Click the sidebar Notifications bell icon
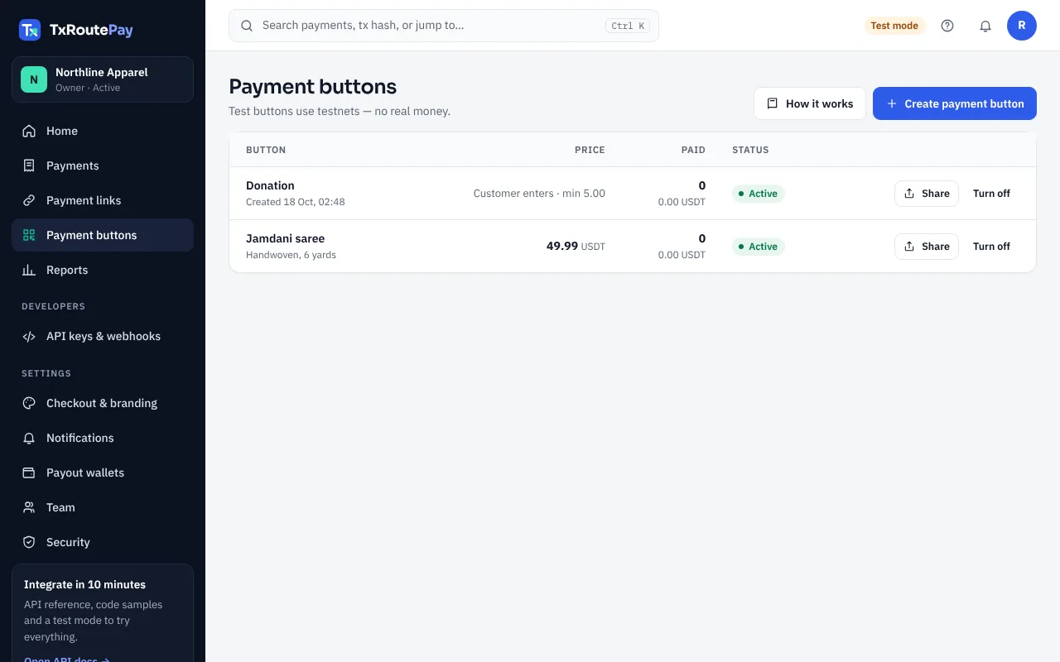This screenshot has width=1060, height=662. click(x=29, y=438)
